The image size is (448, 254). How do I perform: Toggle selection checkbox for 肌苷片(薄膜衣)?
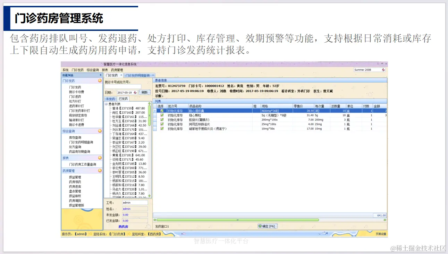(162, 120)
